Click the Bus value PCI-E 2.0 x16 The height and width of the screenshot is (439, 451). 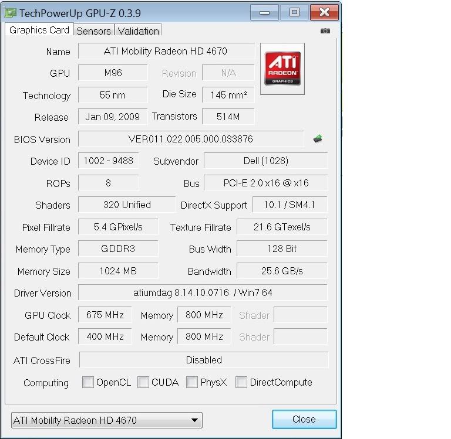click(266, 183)
